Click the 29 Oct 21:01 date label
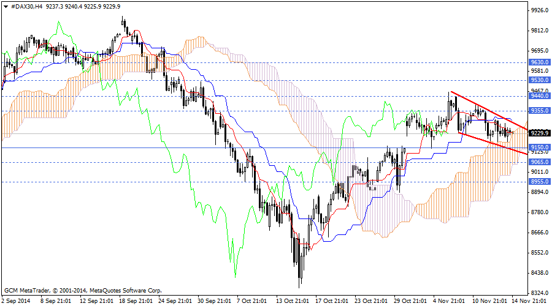This screenshot has width=552, height=306. pyautogui.click(x=410, y=301)
